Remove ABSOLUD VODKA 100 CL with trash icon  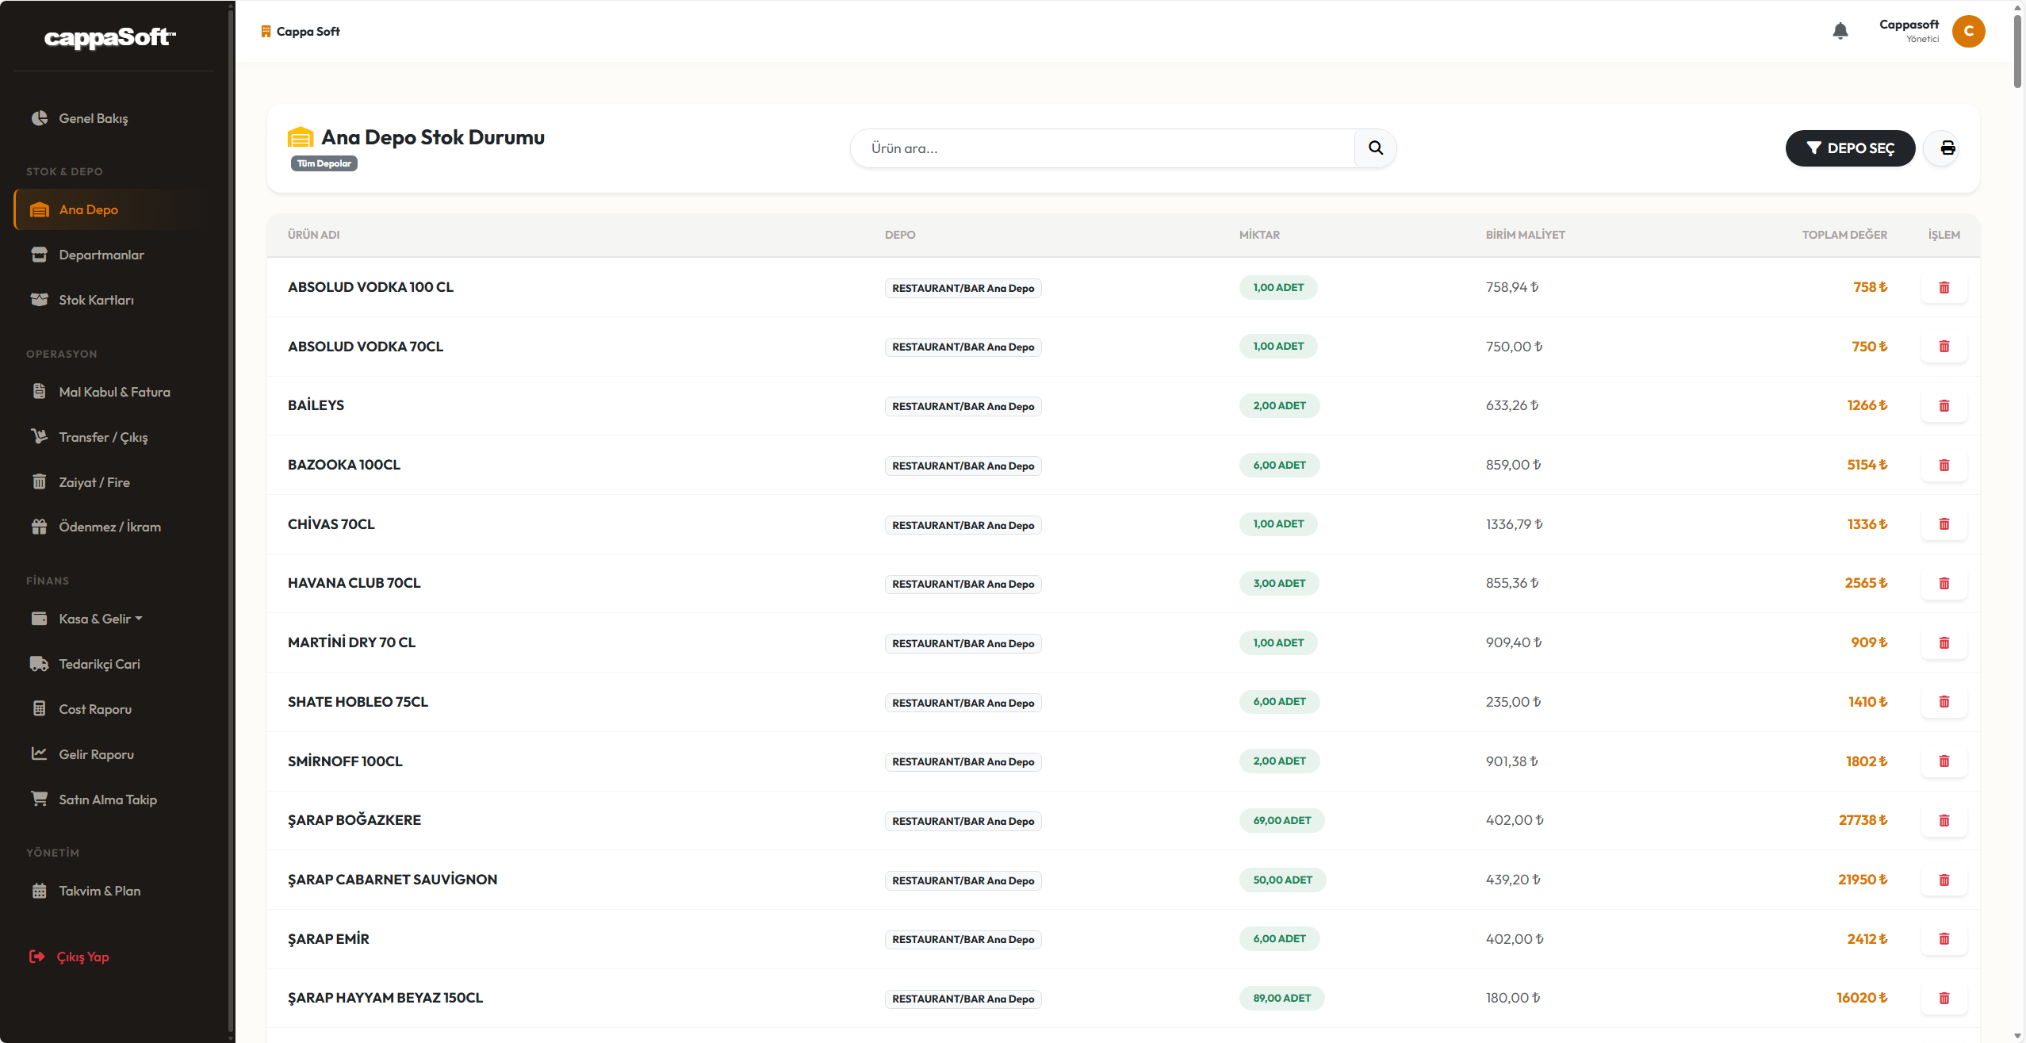pos(1944,288)
